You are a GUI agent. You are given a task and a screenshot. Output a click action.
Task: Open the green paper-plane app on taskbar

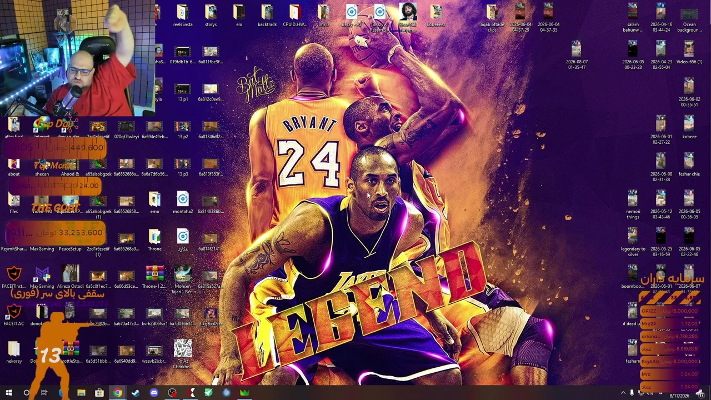point(208,393)
